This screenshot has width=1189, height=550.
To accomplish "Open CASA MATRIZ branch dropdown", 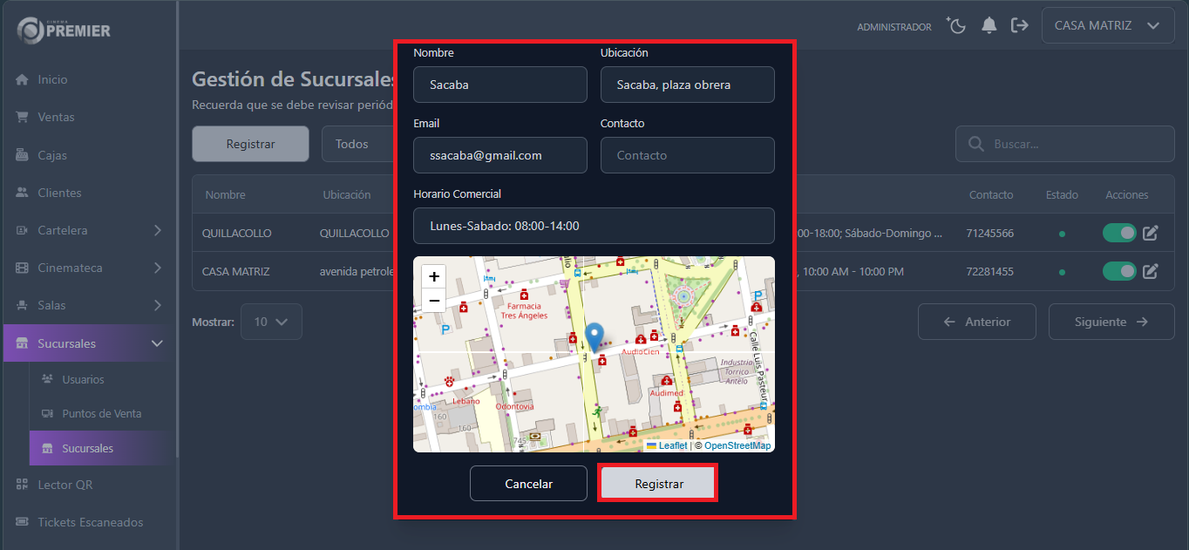I will (x=1106, y=26).
